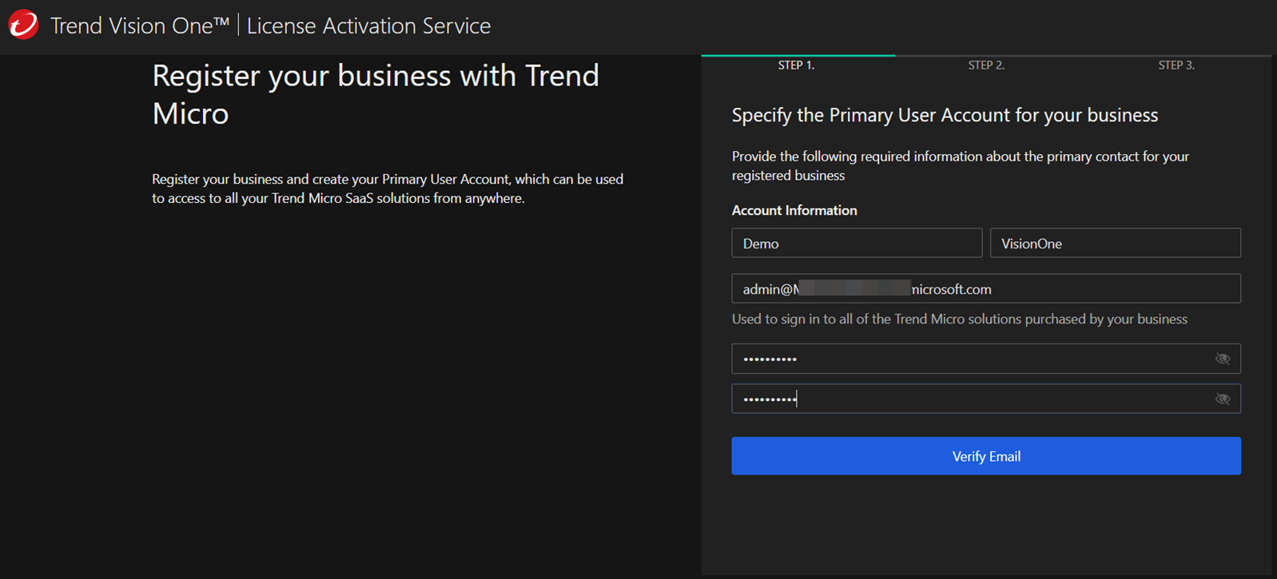Image resolution: width=1277 pixels, height=579 pixels.
Task: Focus the admin email address field
Action: click(x=985, y=289)
